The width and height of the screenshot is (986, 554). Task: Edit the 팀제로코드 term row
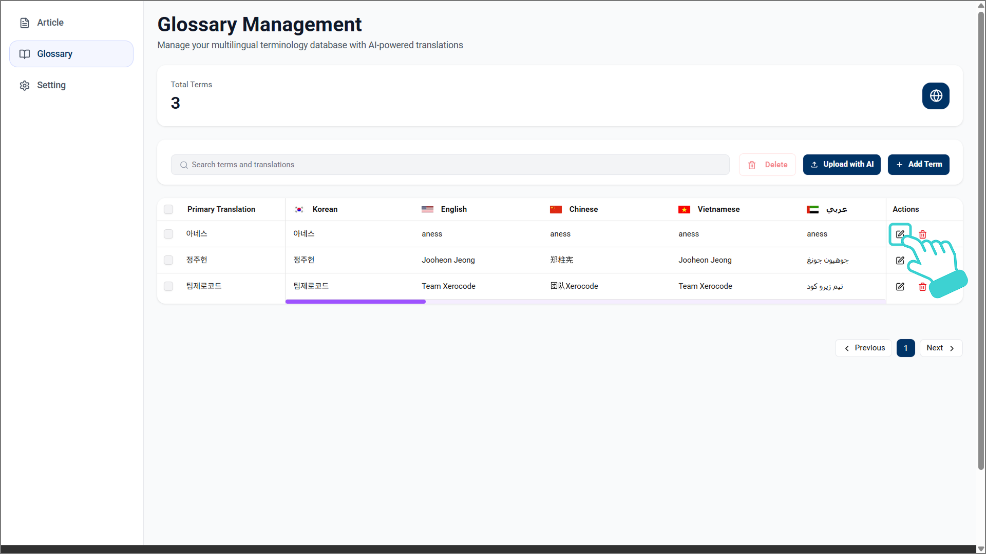tap(900, 287)
